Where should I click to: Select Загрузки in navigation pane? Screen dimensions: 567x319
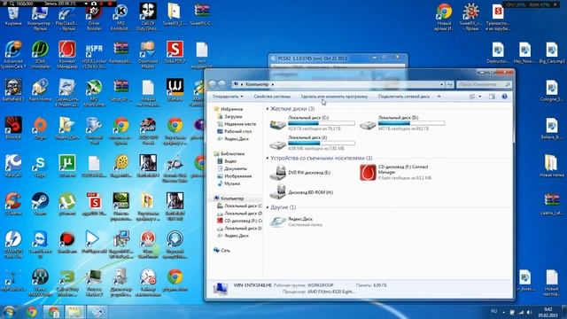[229, 116]
